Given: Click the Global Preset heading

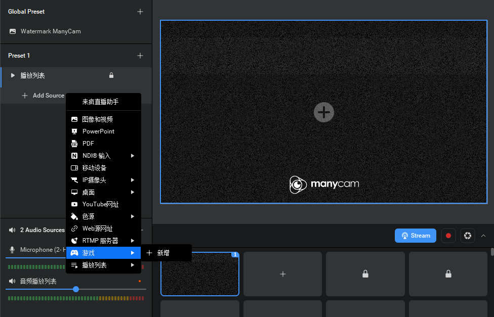Looking at the screenshot, I should pyautogui.click(x=26, y=12).
